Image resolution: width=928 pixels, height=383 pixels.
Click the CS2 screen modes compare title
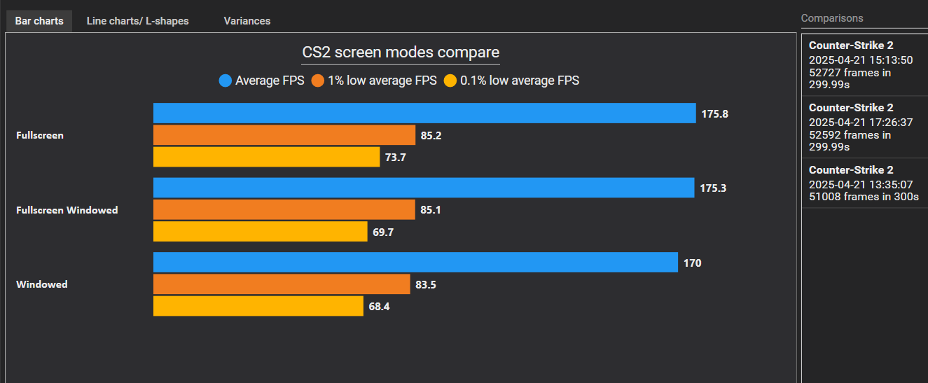click(x=401, y=53)
